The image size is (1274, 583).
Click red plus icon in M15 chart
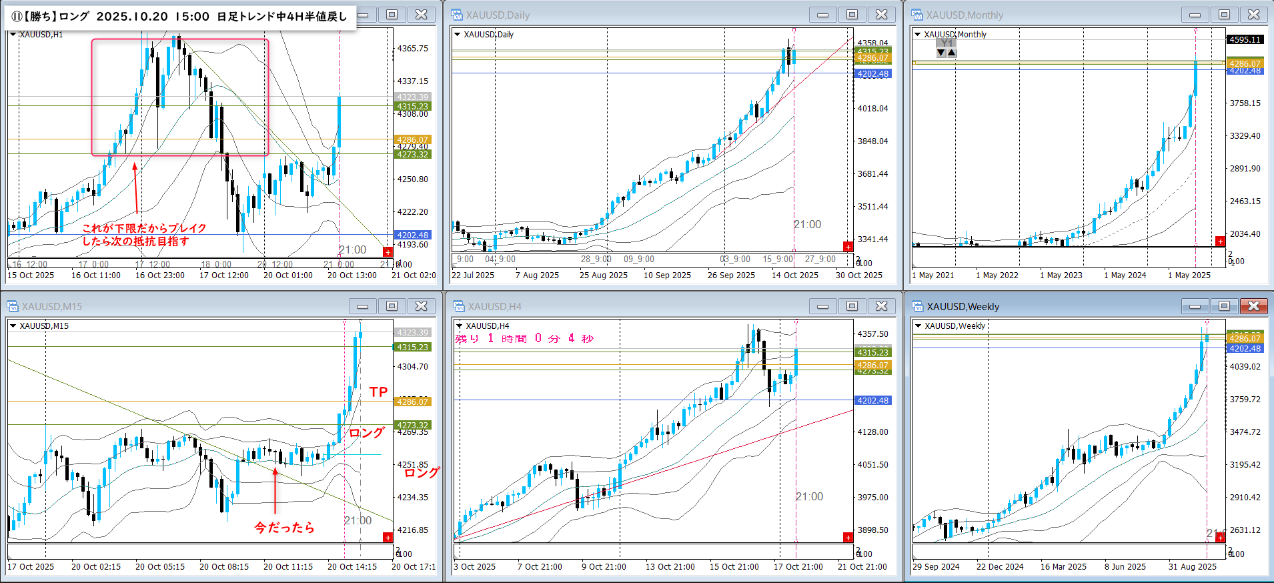click(x=388, y=538)
